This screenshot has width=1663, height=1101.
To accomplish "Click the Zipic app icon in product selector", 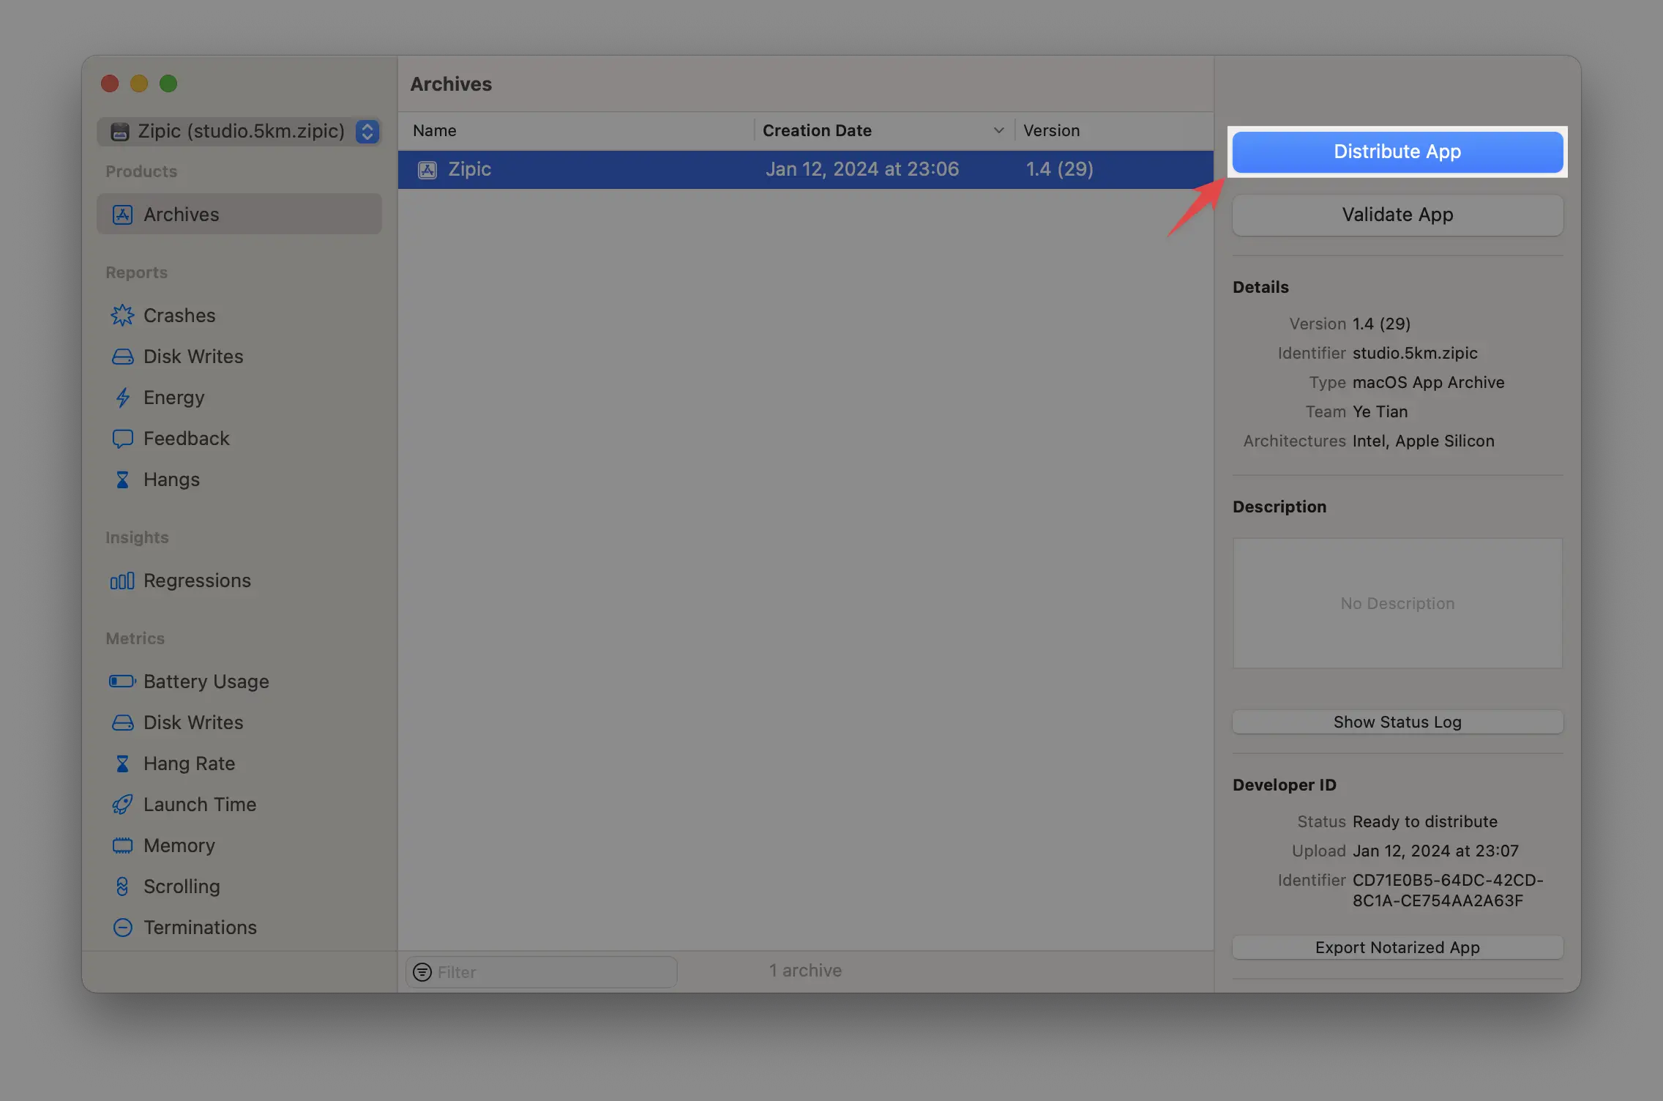I will pos(119,131).
